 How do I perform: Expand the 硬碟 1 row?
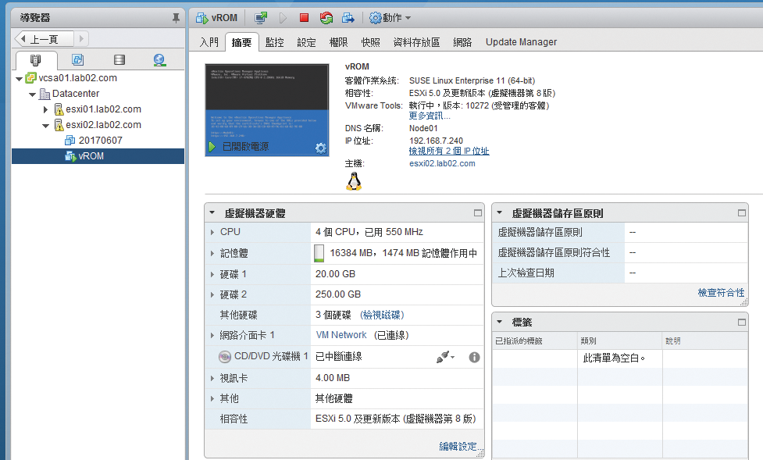point(212,275)
